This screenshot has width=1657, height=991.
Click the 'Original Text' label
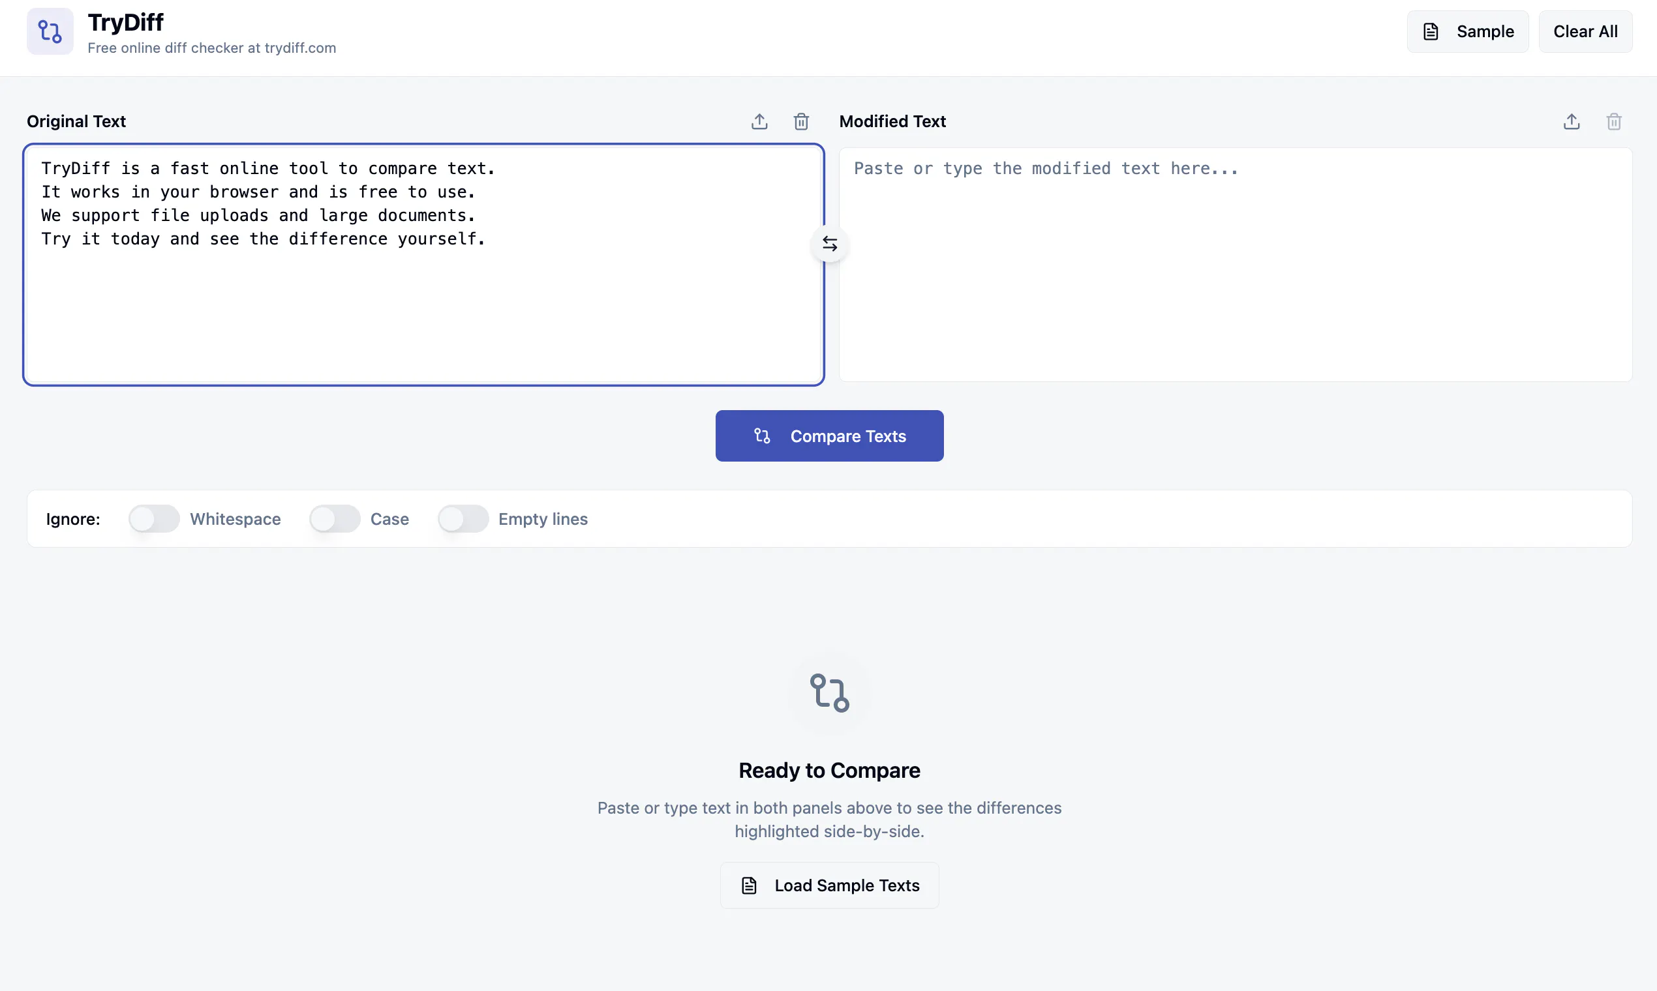point(76,121)
